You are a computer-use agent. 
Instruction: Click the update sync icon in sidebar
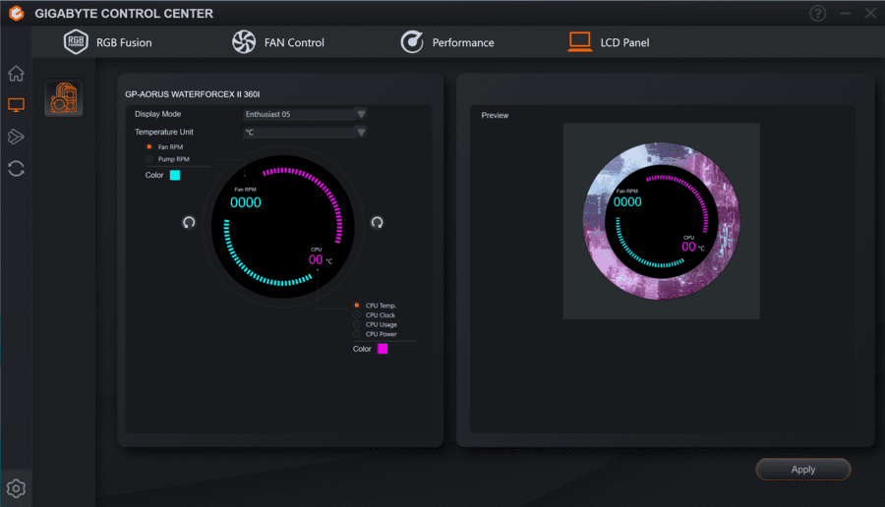tap(16, 168)
